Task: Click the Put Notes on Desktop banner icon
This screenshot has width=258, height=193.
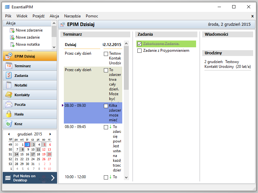Action: coord(8,178)
